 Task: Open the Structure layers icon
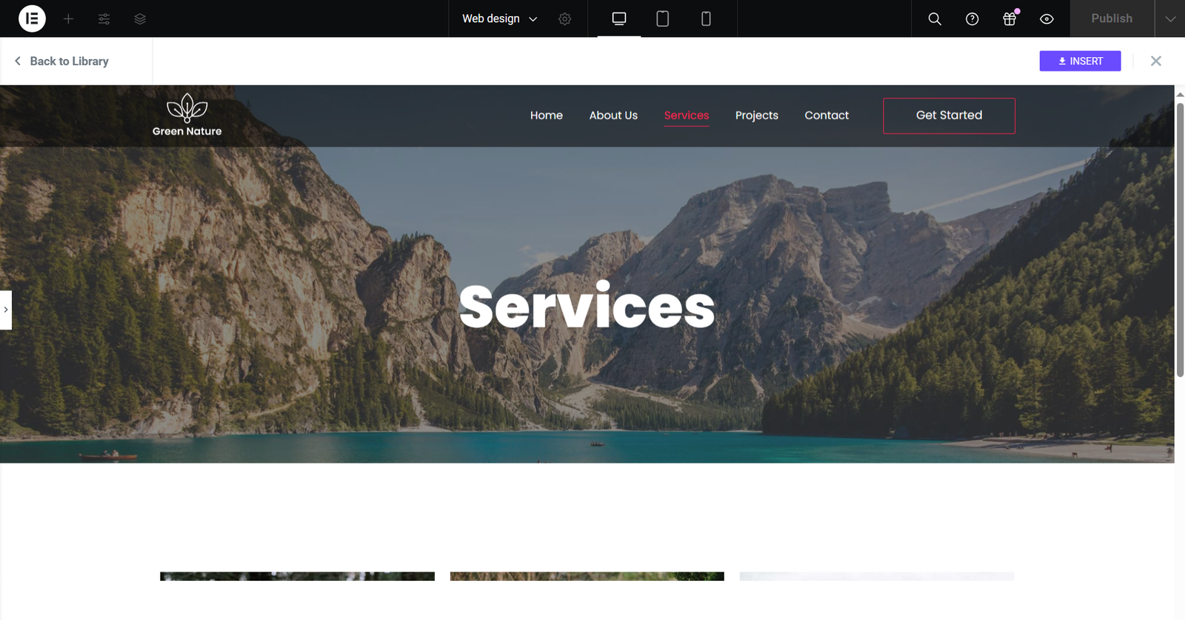click(140, 19)
